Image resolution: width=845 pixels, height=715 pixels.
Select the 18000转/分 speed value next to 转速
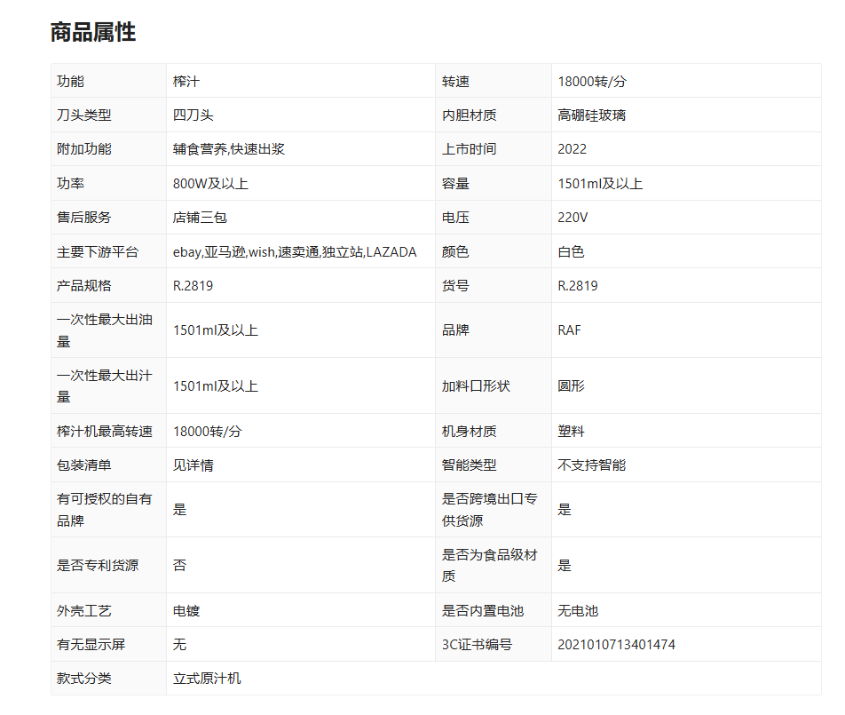point(592,82)
